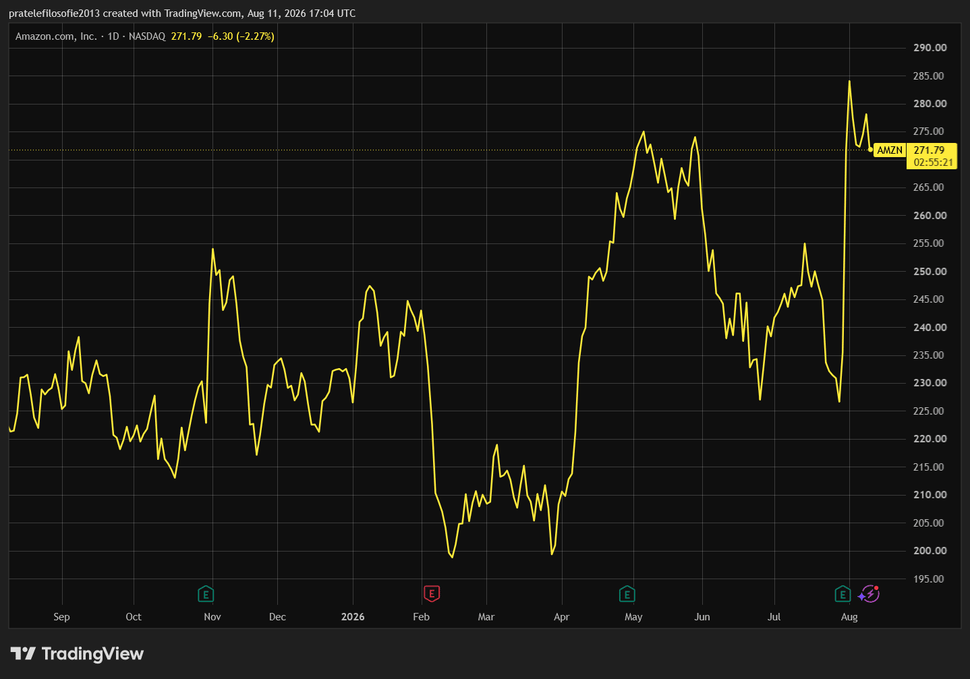Click the 235.00 price axis label
Screen dimensions: 970x679
click(x=929, y=355)
